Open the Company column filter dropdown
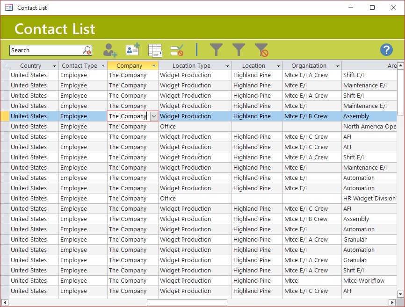 pos(154,66)
